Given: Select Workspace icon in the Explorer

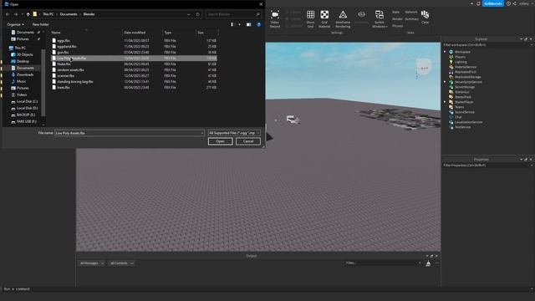Looking at the screenshot, I should click(451, 52).
